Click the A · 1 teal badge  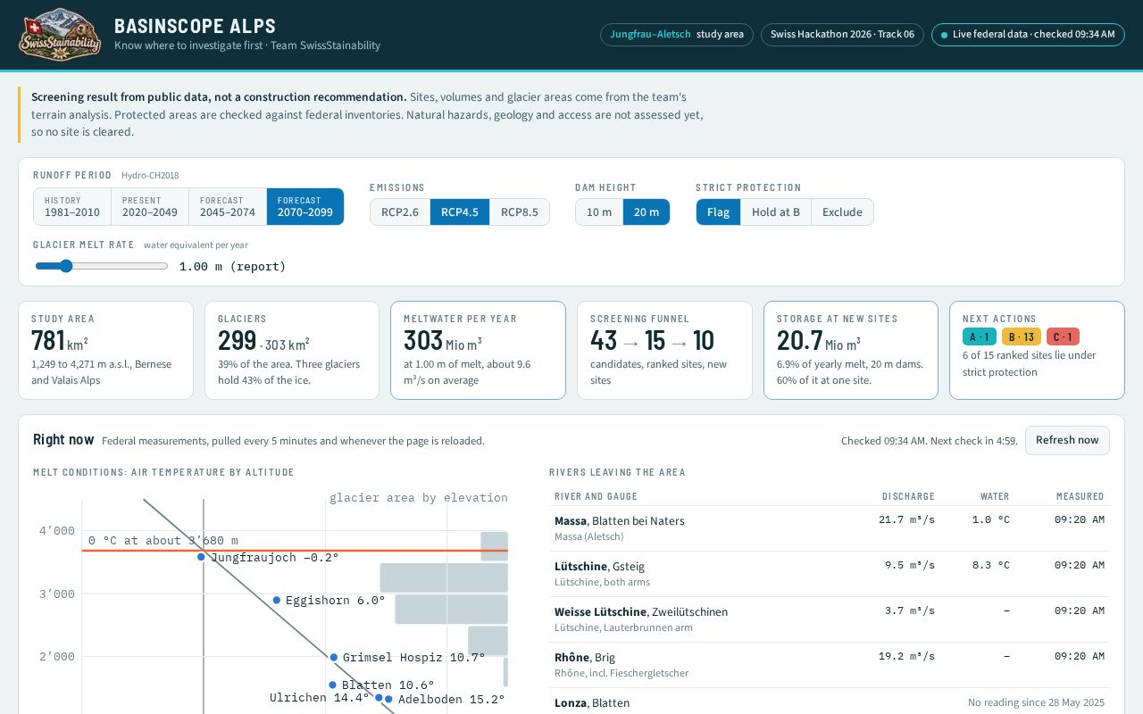tap(980, 336)
